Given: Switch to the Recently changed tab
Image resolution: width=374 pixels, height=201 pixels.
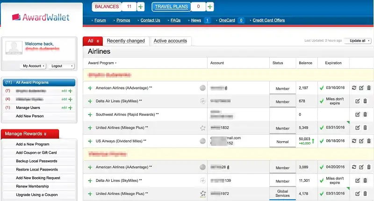Looking at the screenshot, I should (126, 41).
